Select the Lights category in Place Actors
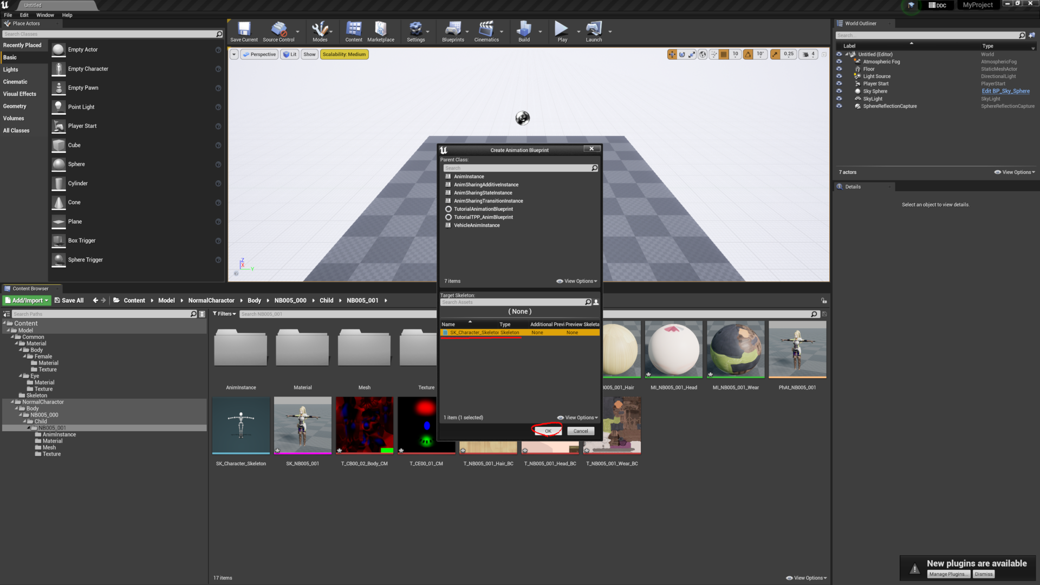The height and width of the screenshot is (585, 1040). click(24, 69)
